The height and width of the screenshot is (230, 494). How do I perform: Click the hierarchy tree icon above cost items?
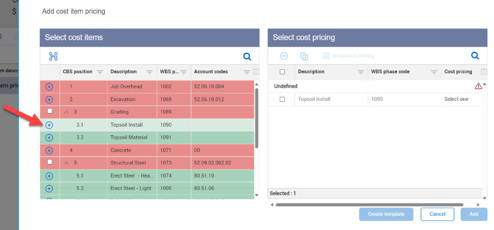[53, 56]
